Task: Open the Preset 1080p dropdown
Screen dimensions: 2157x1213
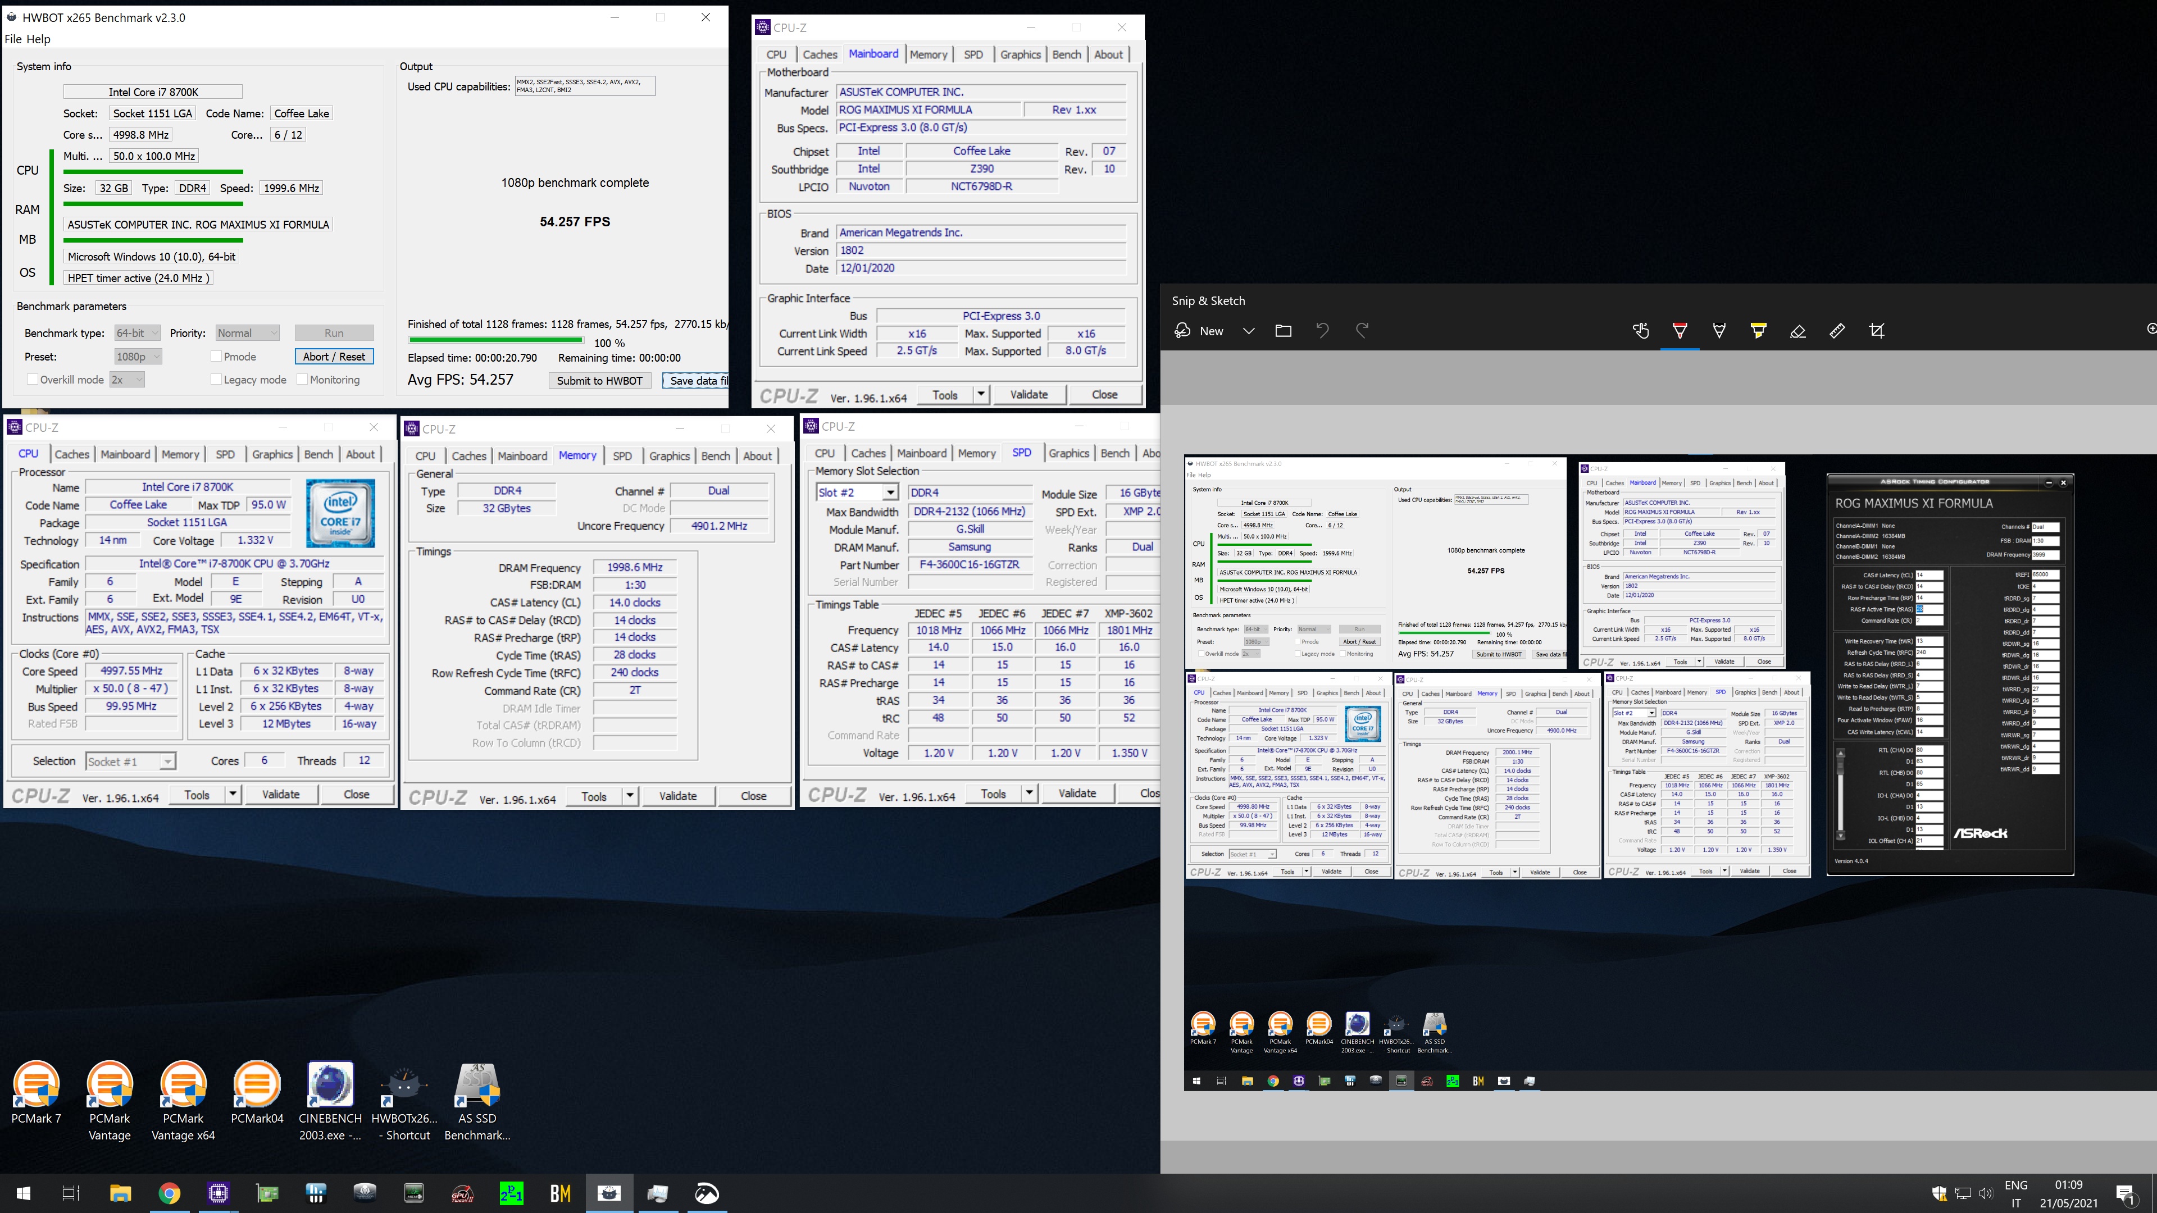Action: coord(137,356)
